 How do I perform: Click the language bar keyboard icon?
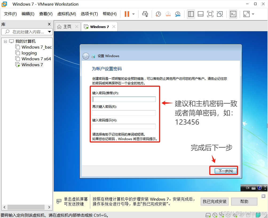(x=254, y=188)
